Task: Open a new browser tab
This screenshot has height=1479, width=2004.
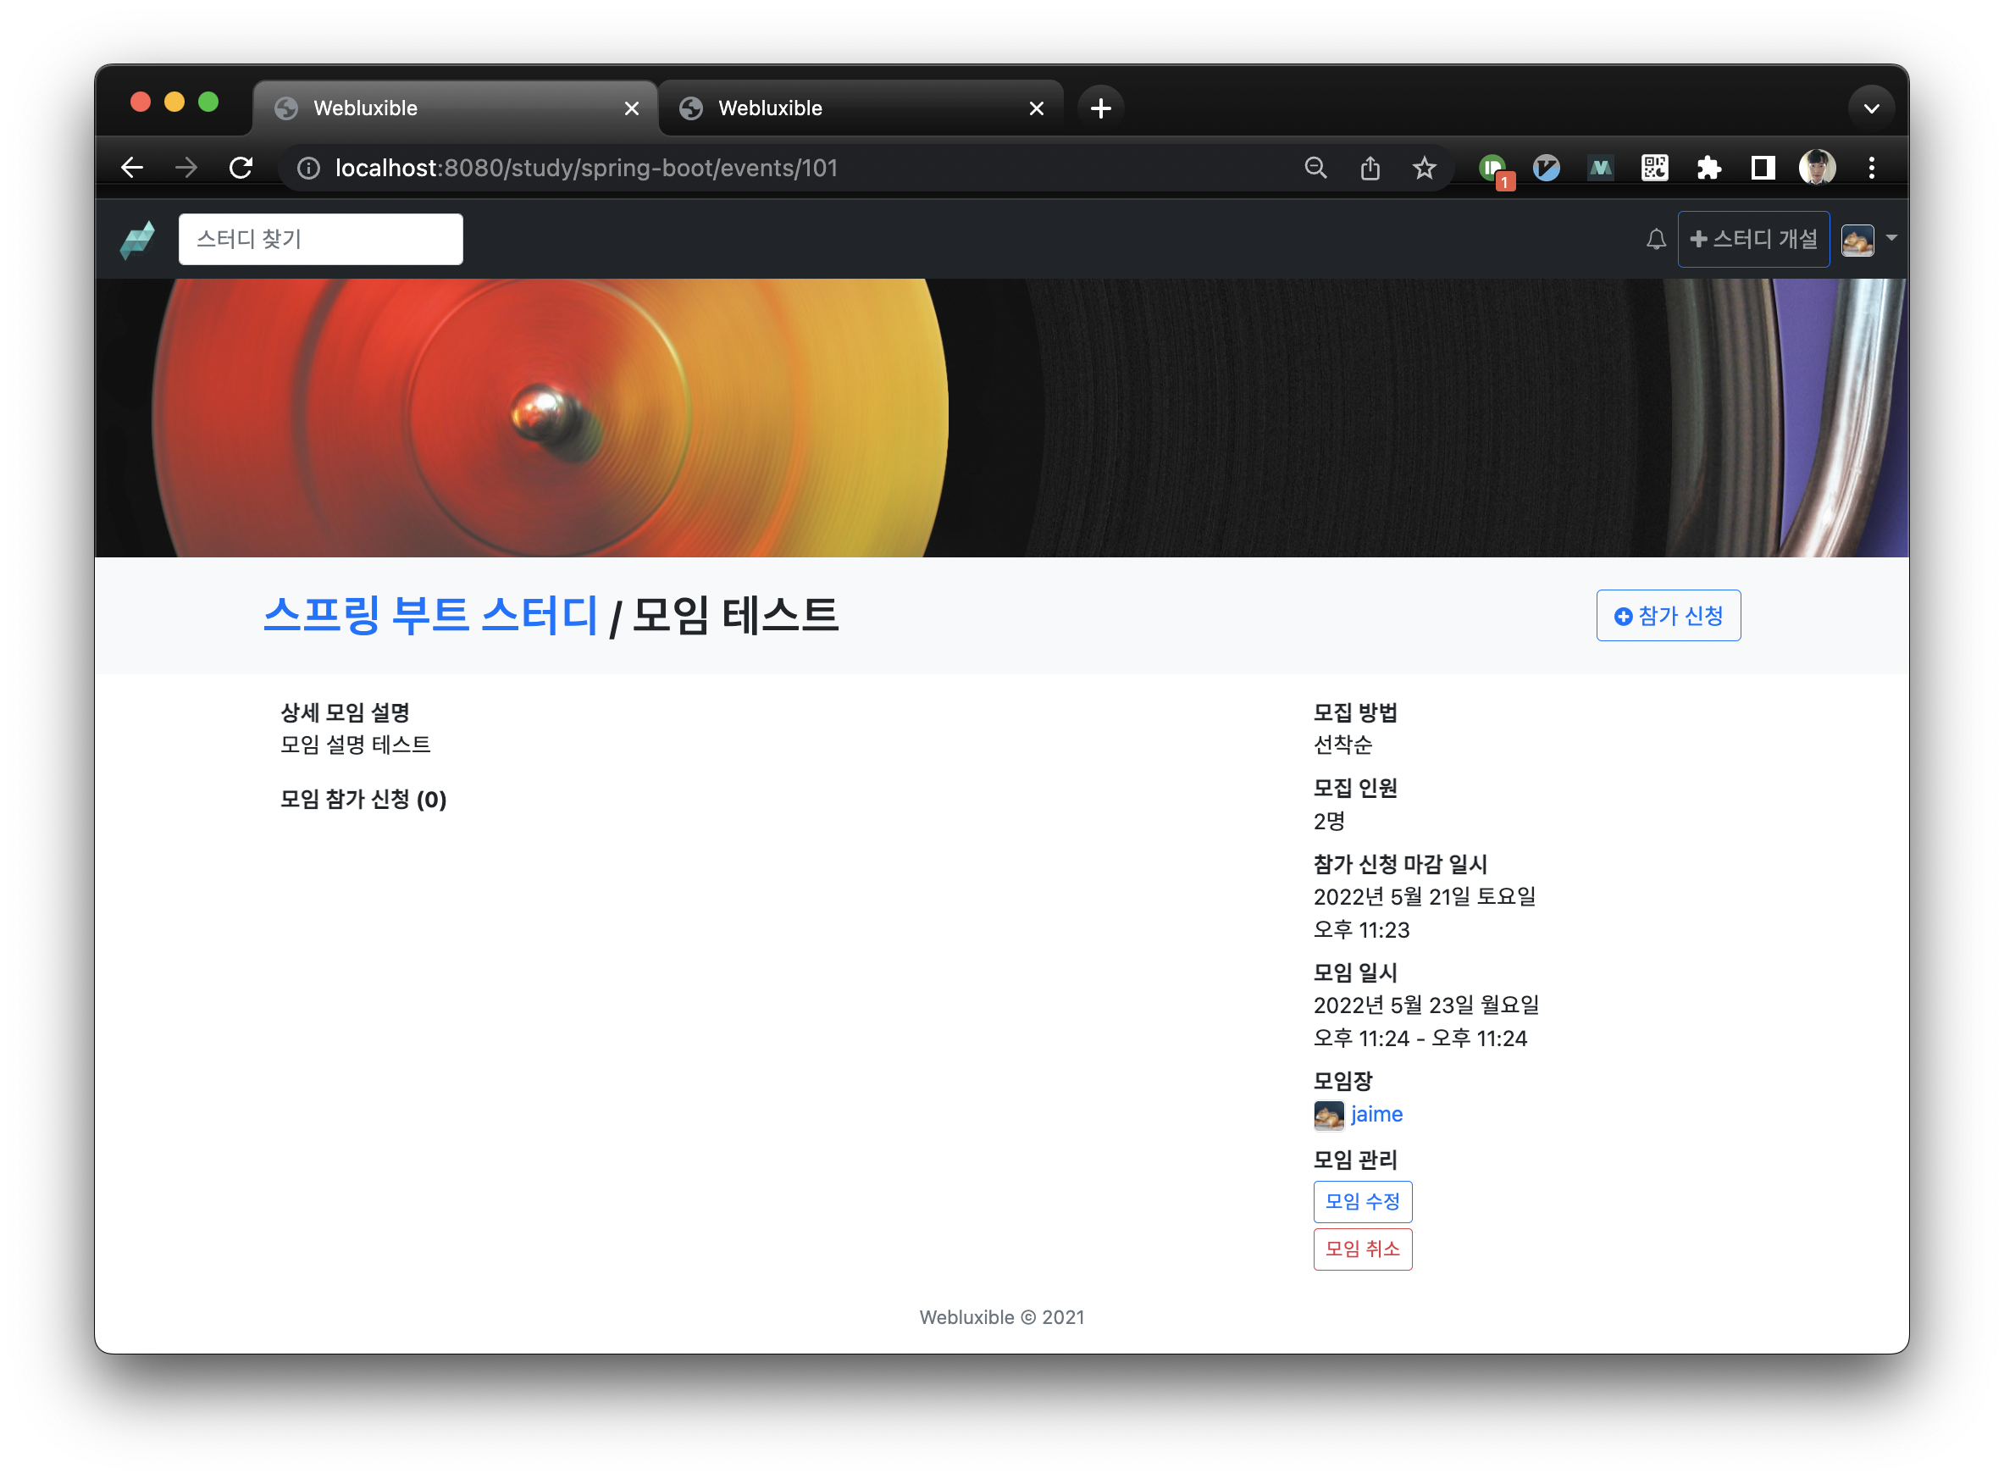Action: [x=1101, y=108]
